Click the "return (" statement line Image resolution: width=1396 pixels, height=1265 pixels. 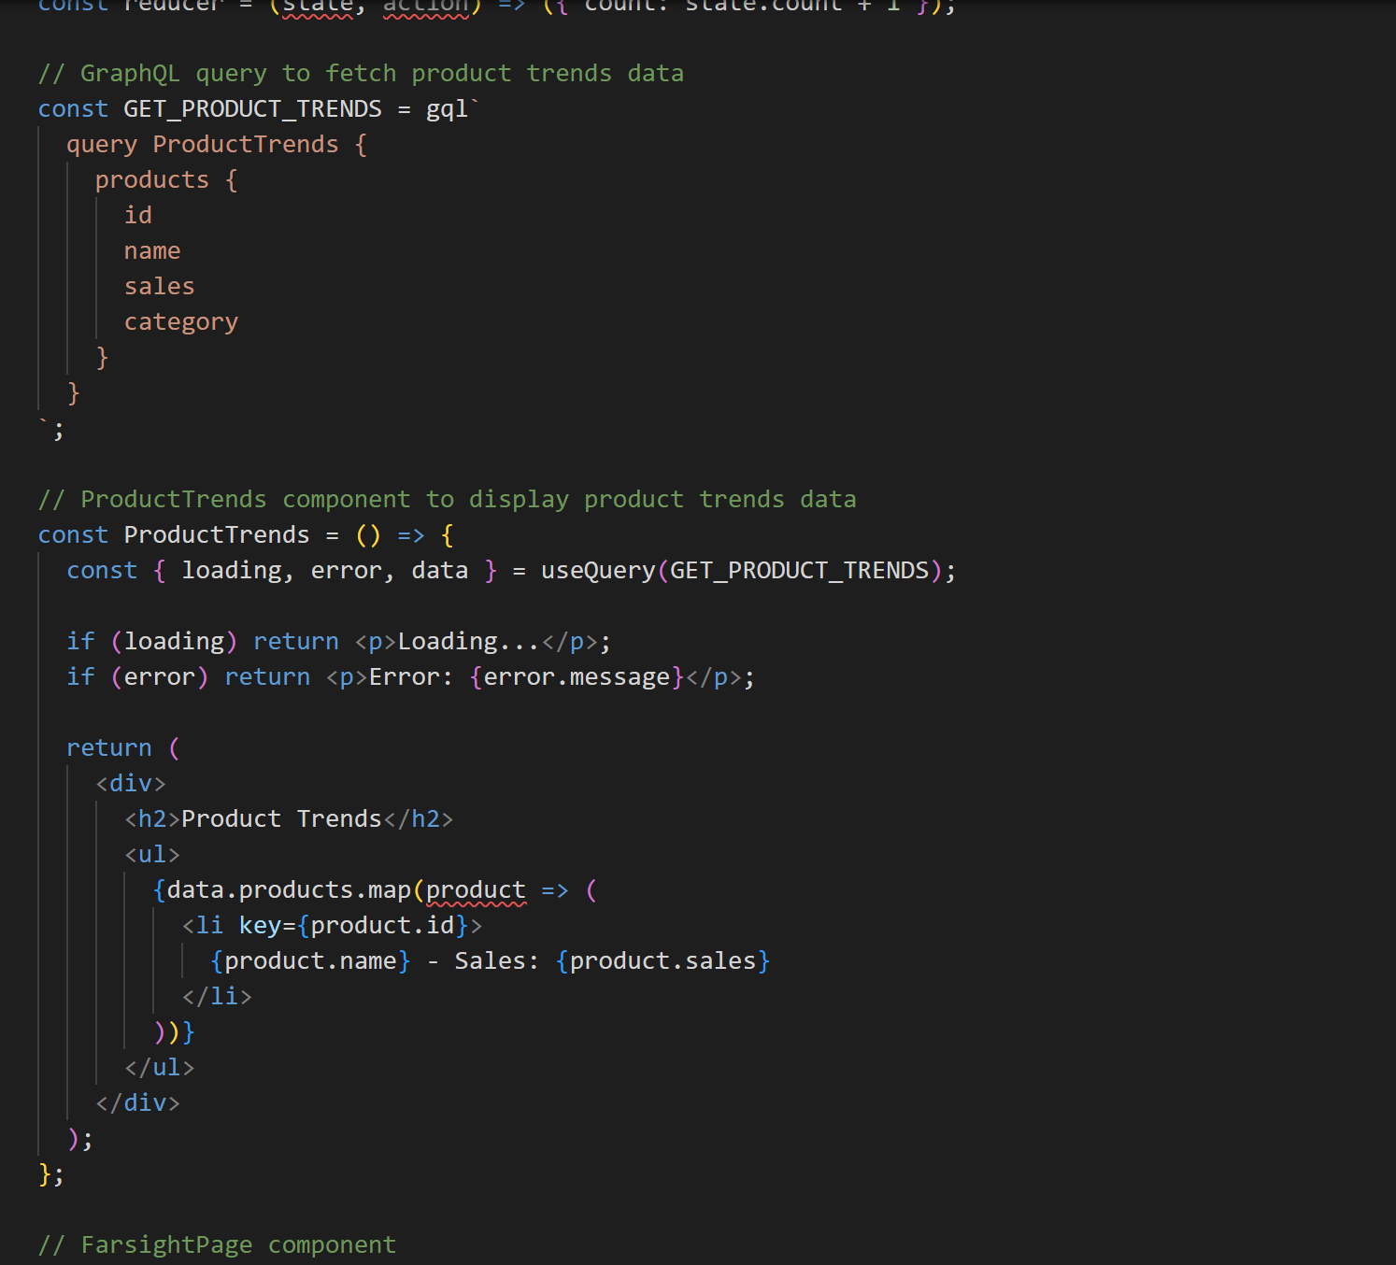click(123, 748)
